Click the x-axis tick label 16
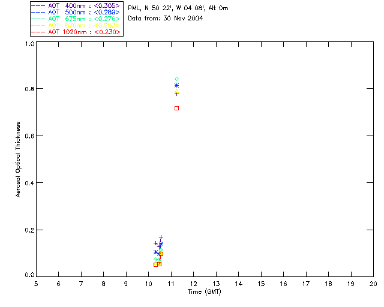This screenshot has height=307, width=384. (x=283, y=284)
